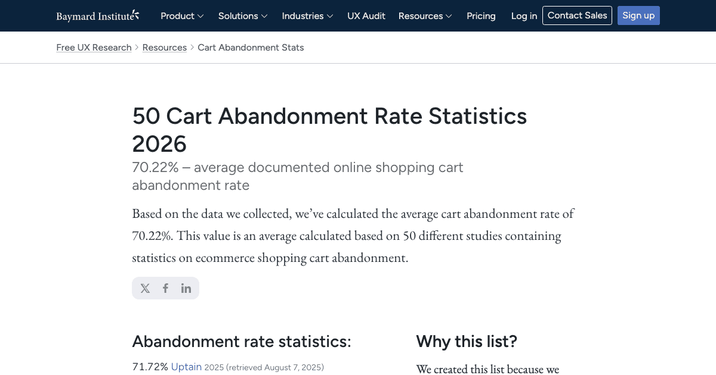Click the 'Abandonment rate statistics:' heading
Image resolution: width=716 pixels, height=375 pixels.
click(x=242, y=342)
